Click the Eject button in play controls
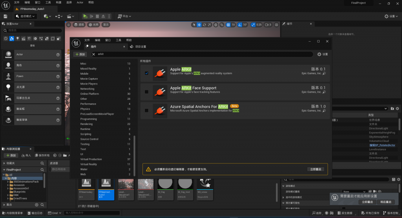 tap(103, 16)
